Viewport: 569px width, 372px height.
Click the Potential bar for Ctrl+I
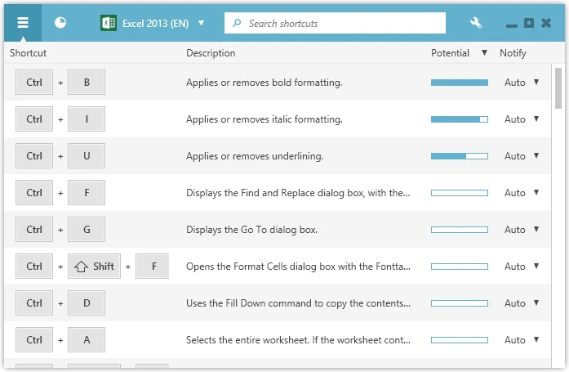459,119
